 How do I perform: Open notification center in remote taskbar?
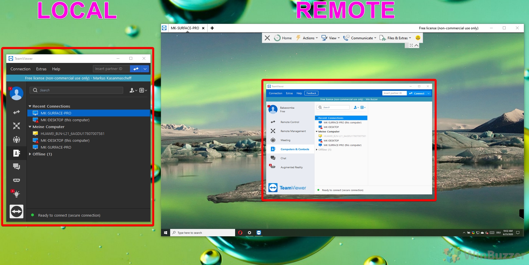tap(518, 233)
